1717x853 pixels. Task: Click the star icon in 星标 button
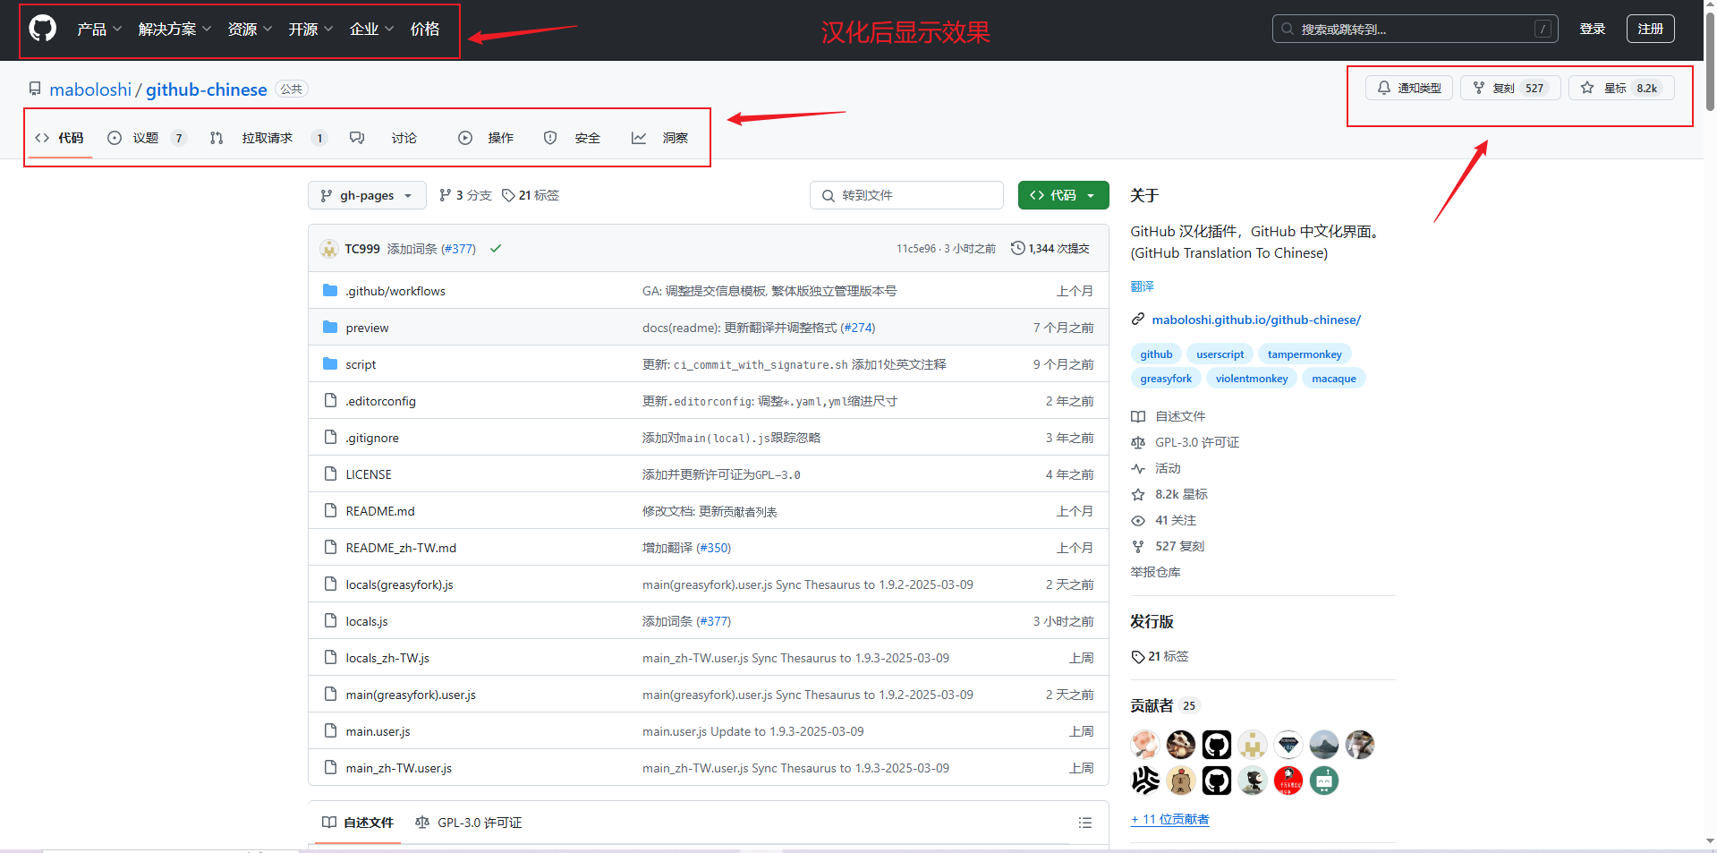[x=1587, y=88]
